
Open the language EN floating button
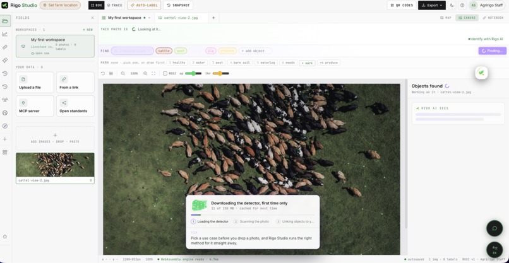[494, 250]
